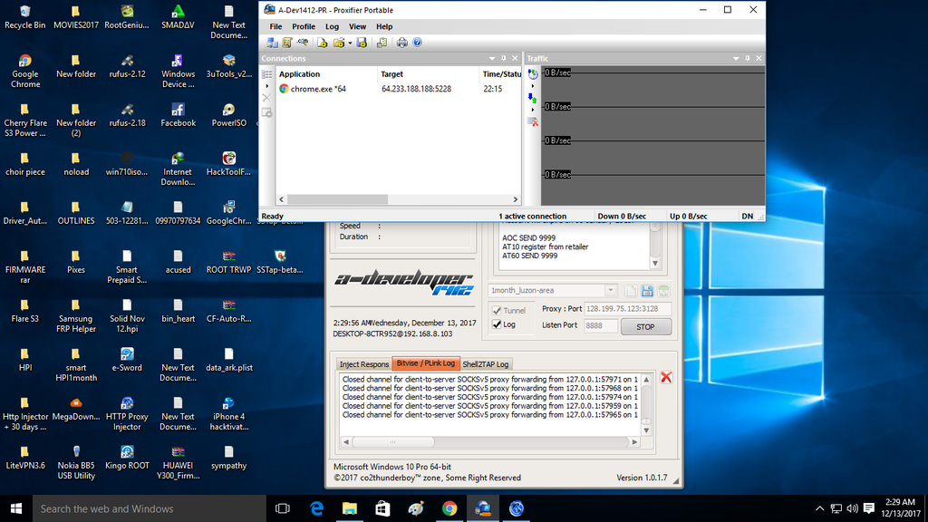Viewport: 928px width, 522px height.
Task: Open Action Center notifications icon
Action: tap(869, 508)
